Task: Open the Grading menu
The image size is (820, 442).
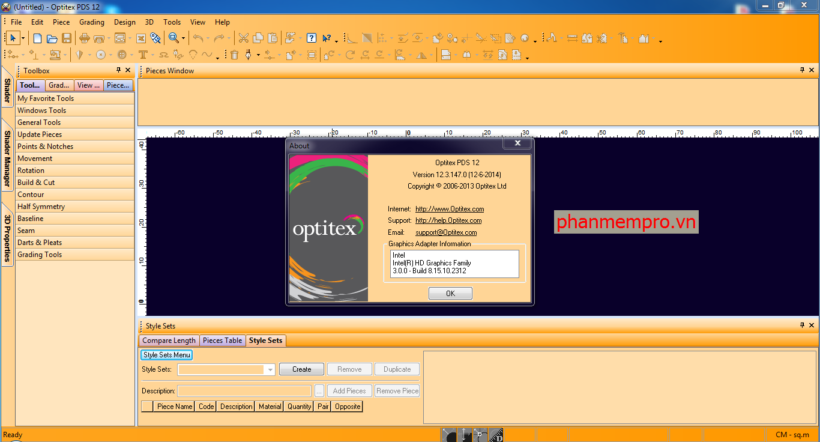Action: pyautogui.click(x=92, y=22)
